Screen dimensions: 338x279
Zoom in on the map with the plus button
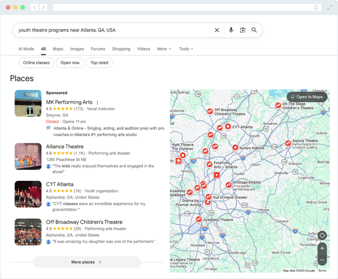(322, 248)
